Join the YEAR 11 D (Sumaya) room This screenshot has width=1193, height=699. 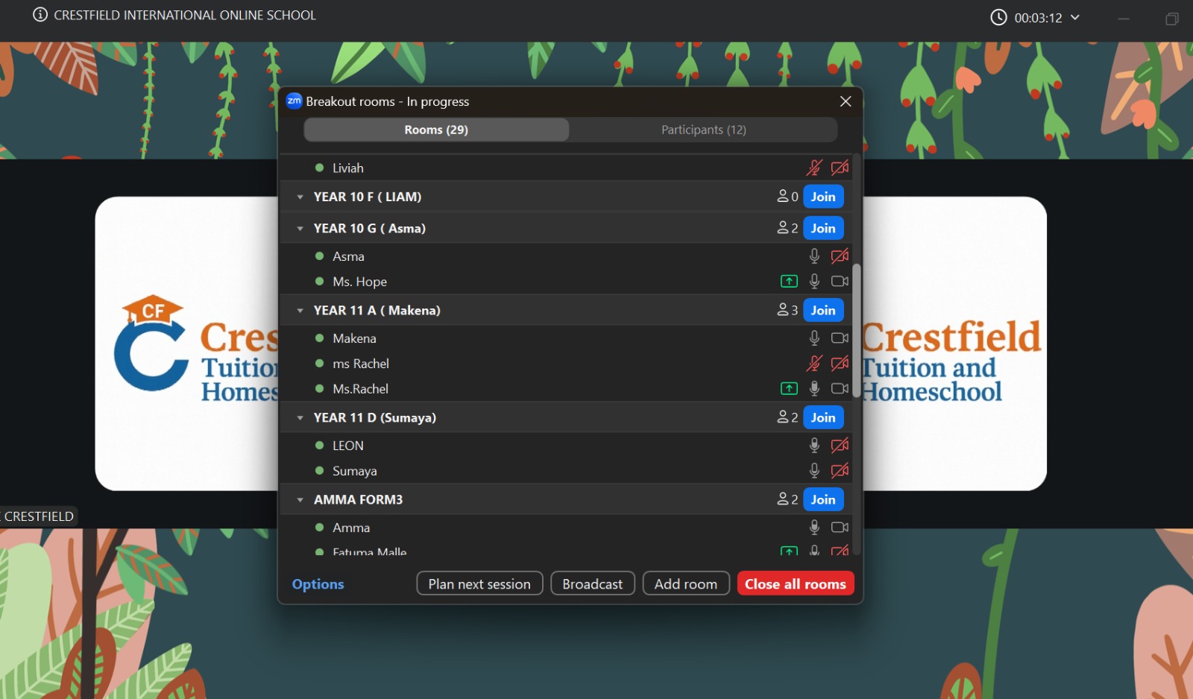(823, 417)
